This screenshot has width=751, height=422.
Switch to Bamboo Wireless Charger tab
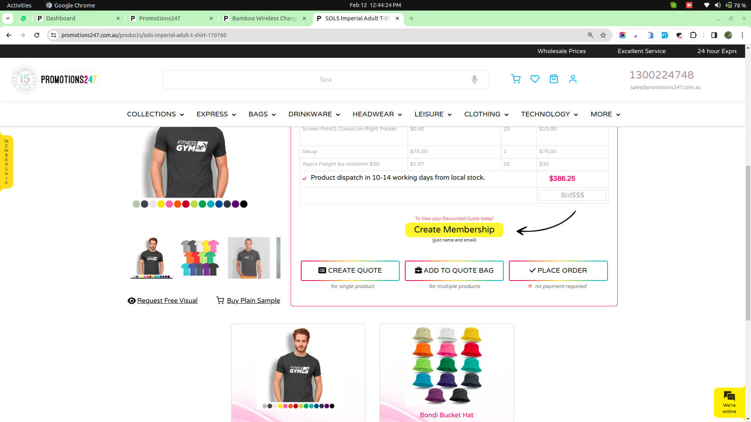tap(264, 18)
